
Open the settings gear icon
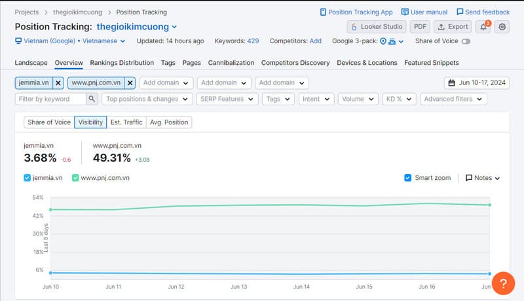coord(502,27)
